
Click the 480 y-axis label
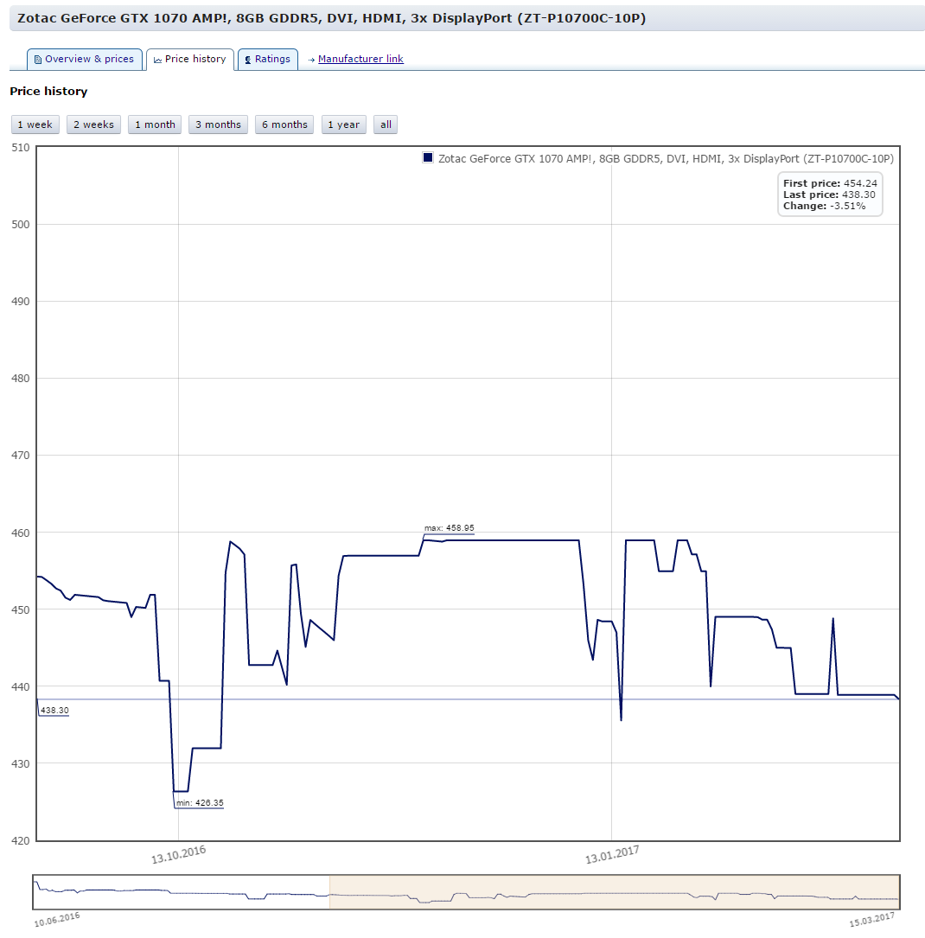[21, 379]
